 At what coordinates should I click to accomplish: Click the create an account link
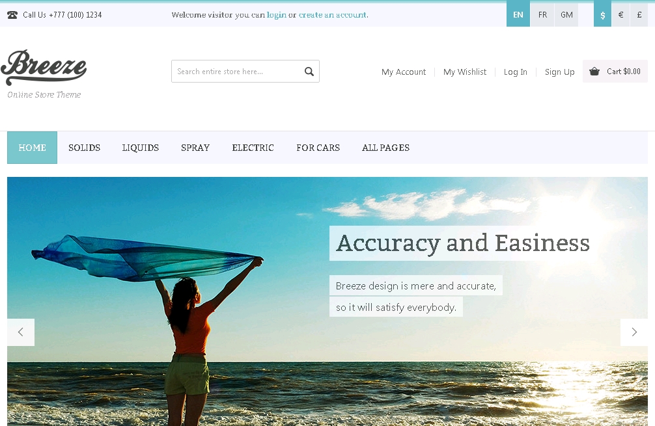pyautogui.click(x=333, y=15)
